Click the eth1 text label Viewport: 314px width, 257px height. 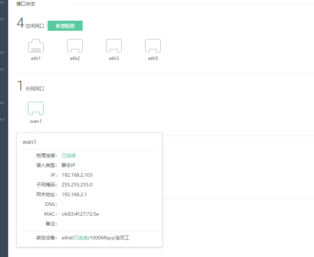[x=36, y=58]
